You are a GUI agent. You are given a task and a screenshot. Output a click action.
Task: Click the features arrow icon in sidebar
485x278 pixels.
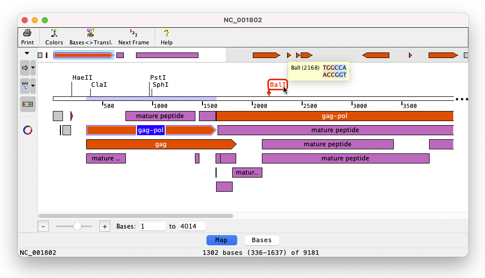[x=25, y=67]
